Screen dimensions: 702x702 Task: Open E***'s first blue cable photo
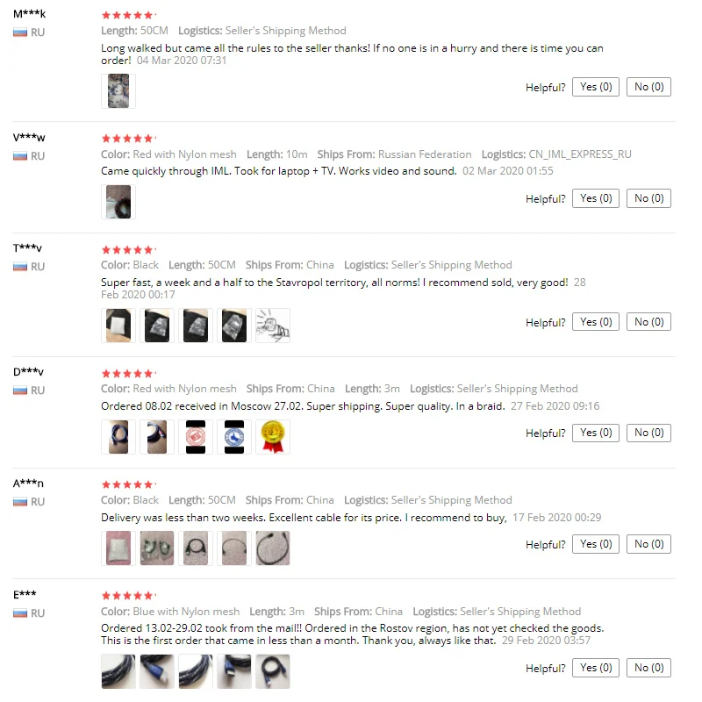(118, 671)
